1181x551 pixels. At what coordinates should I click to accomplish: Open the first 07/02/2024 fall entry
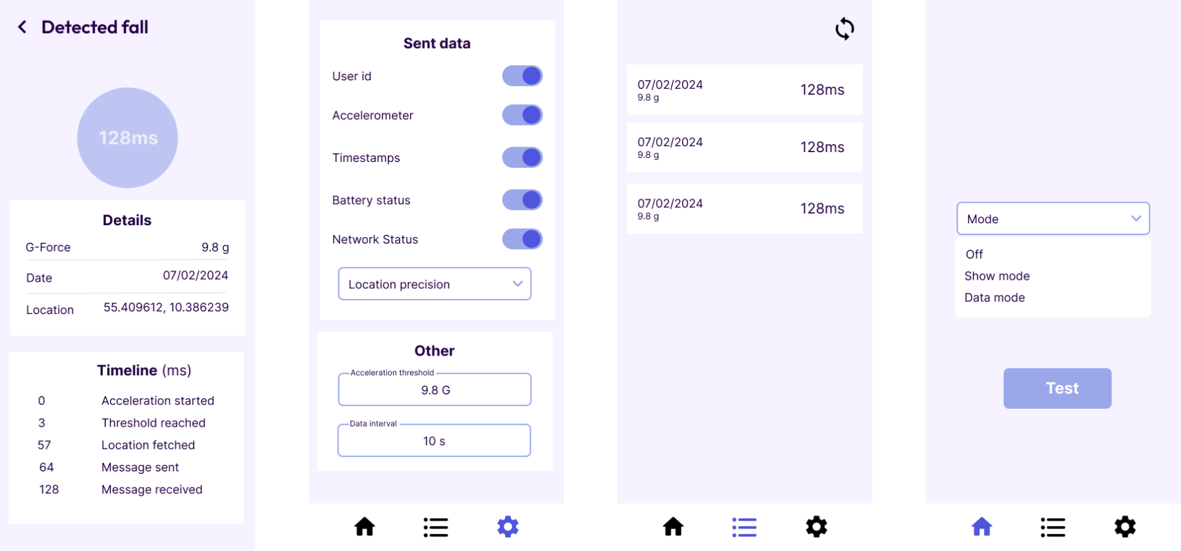[x=745, y=90]
